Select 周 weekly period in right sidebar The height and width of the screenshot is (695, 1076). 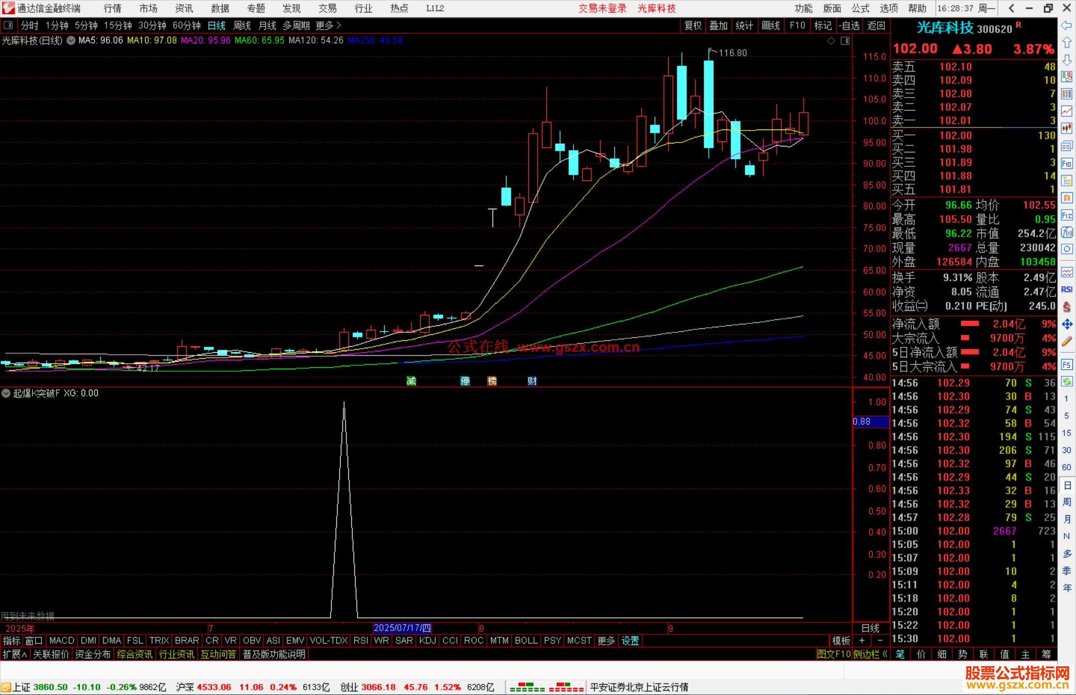[1067, 502]
